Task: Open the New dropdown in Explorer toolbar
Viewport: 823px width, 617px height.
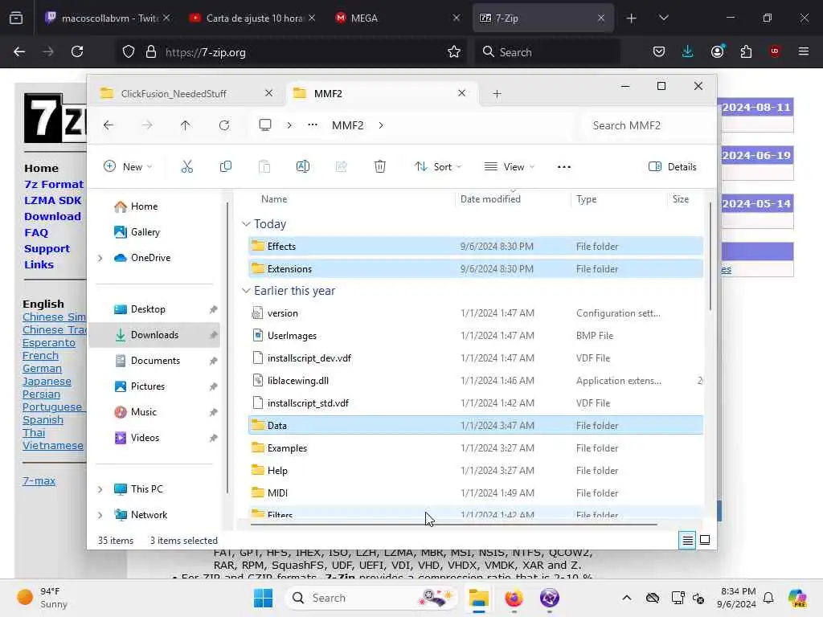Action: tap(128, 167)
